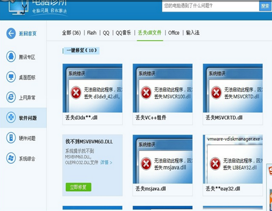
Task: Click the search box asking 您的电脑遇到了什么问题
Action: click(211, 6)
